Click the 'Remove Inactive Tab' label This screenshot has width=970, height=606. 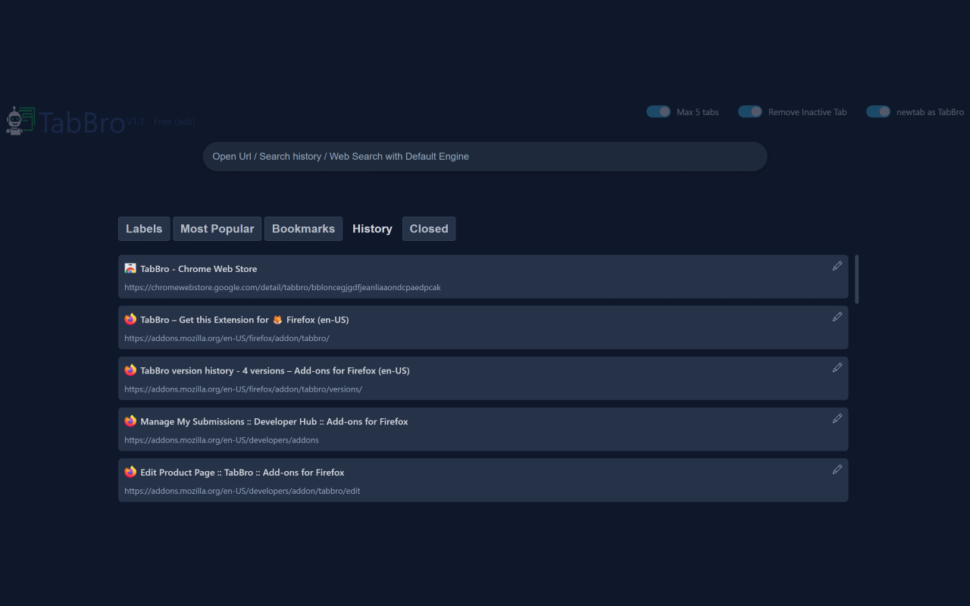807,112
